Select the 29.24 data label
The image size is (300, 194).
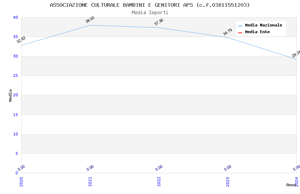tap(296, 54)
